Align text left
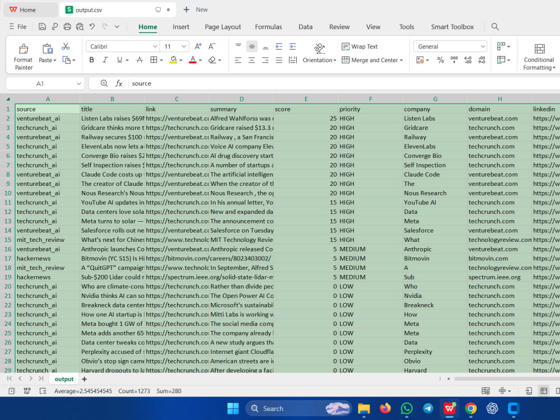 point(238,60)
